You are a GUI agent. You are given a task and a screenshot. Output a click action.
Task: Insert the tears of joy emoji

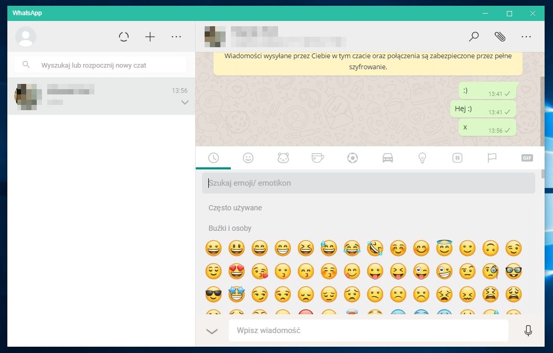click(352, 248)
